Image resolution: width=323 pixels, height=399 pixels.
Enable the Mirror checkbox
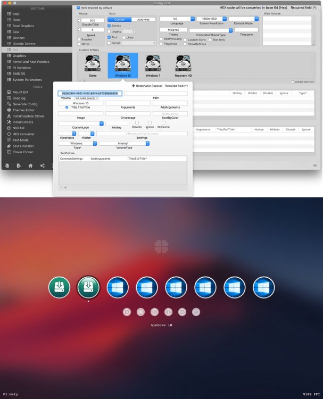(x=79, y=44)
